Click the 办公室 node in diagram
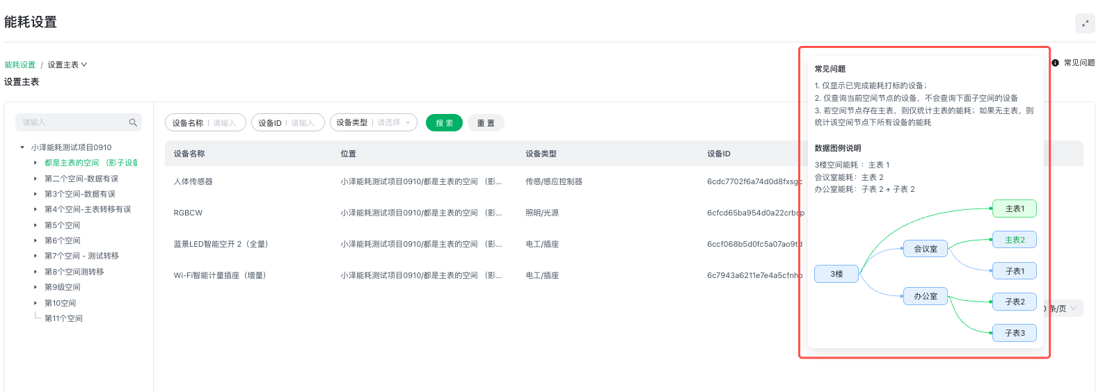Viewport: 1103px width, 392px height. tap(925, 296)
